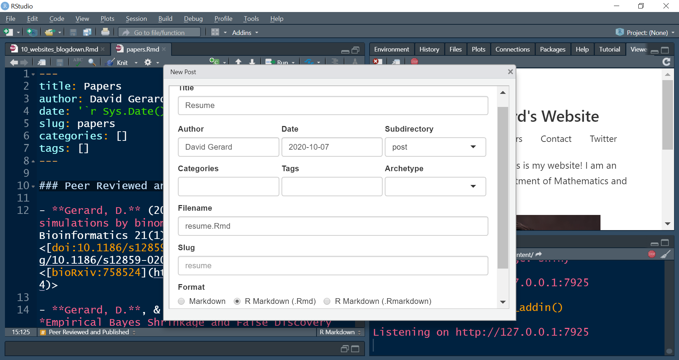This screenshot has width=679, height=360.
Task: Click the Save All documents icon
Action: point(87,32)
